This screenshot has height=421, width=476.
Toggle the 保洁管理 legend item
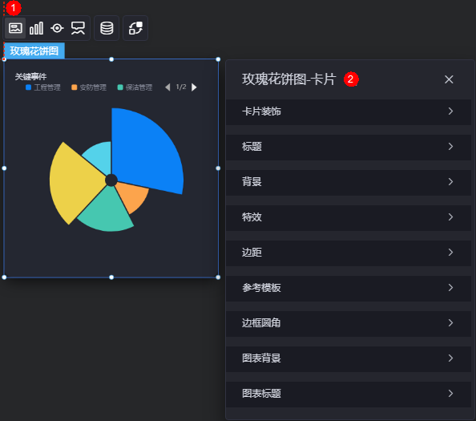135,87
